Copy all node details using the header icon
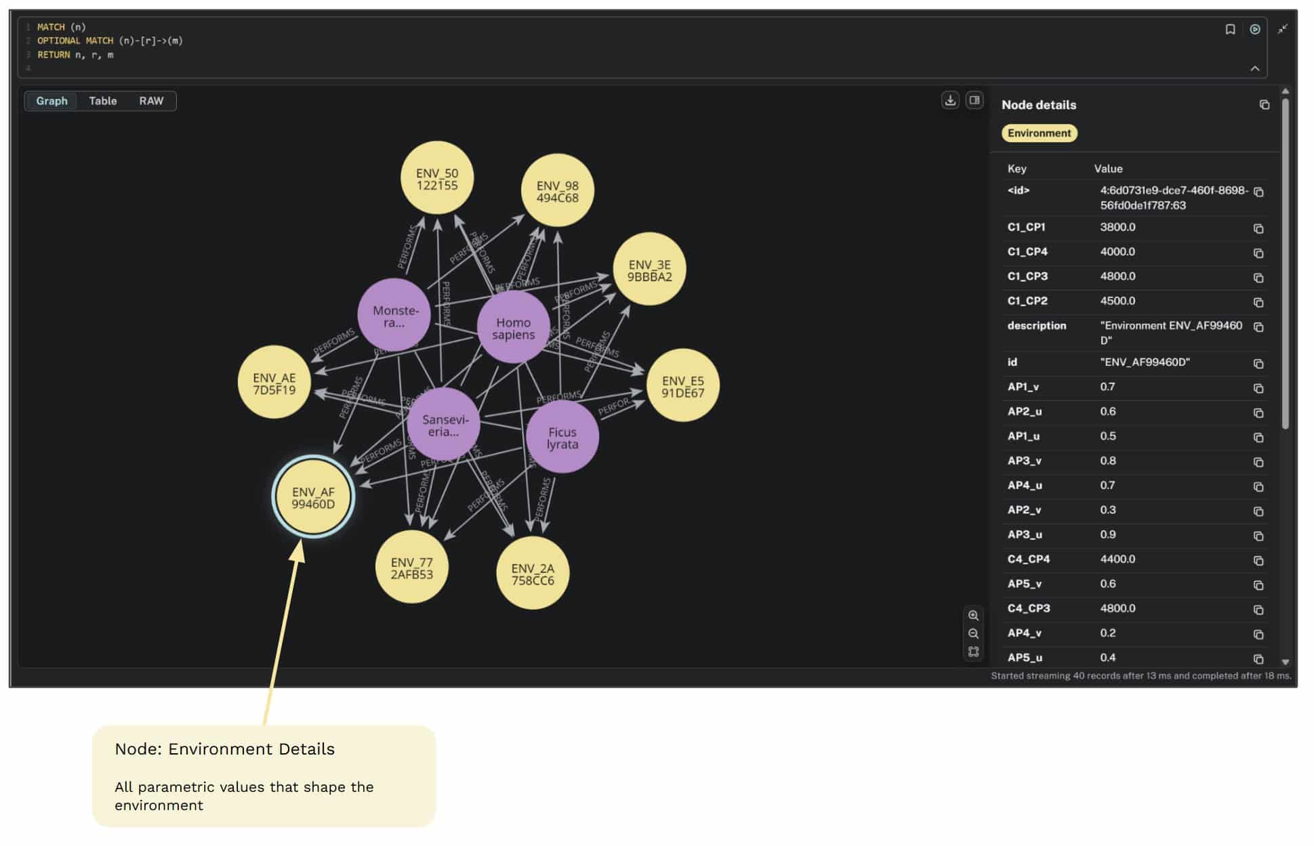 pos(1264,104)
